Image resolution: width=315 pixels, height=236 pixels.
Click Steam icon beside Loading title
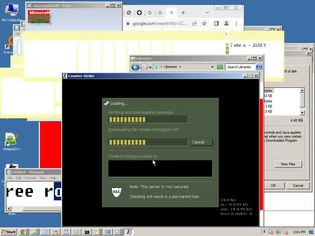[x=106, y=103]
